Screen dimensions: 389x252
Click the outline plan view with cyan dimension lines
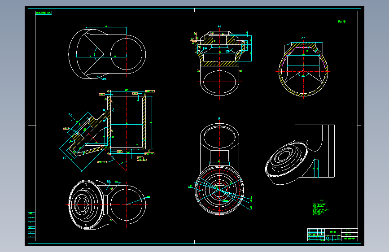107,53
